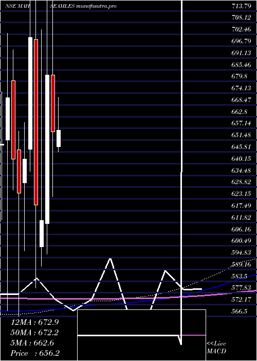Click the 640.15 price axis label
The height and width of the screenshot is (361, 257).
click(x=242, y=159)
